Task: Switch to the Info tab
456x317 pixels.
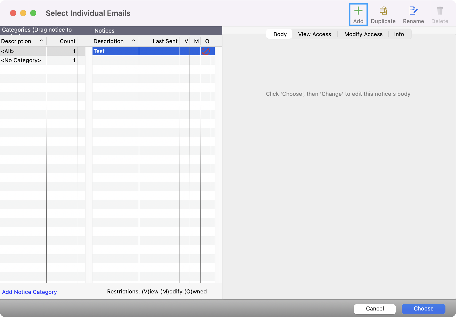Action: coord(399,34)
